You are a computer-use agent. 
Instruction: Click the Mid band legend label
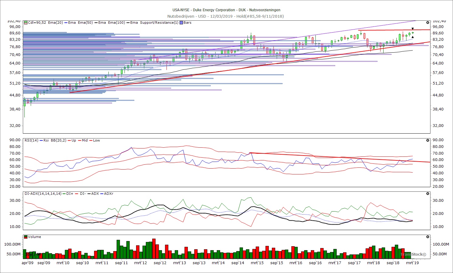click(85, 140)
